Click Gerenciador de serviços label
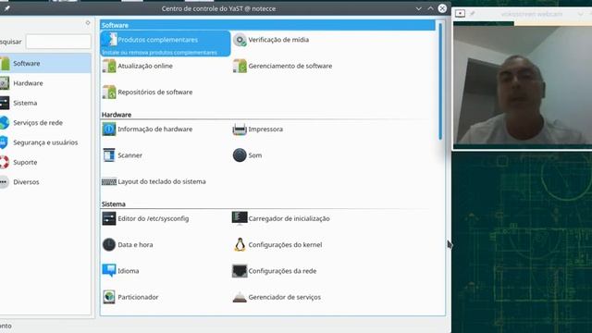Screen dimensions: 592x333 point(284,297)
